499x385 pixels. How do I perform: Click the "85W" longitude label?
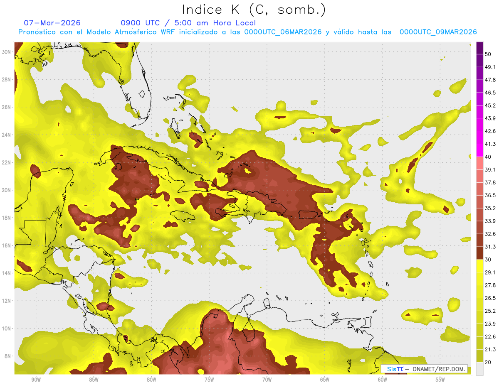pyautogui.click(x=94, y=380)
